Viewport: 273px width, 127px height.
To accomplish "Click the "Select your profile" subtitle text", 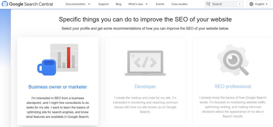I will click(x=145, y=28).
